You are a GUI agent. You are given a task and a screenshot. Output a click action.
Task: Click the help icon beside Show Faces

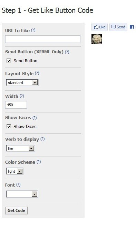pyautogui.click(x=35, y=118)
